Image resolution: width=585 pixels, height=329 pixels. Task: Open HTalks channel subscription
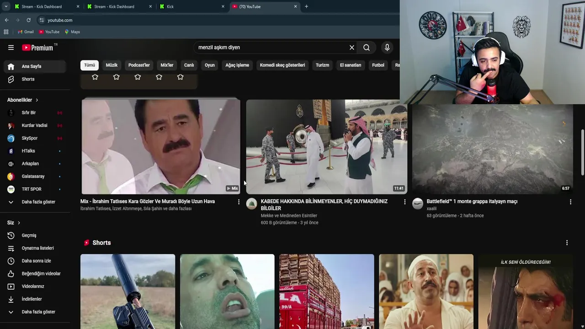coord(36,151)
